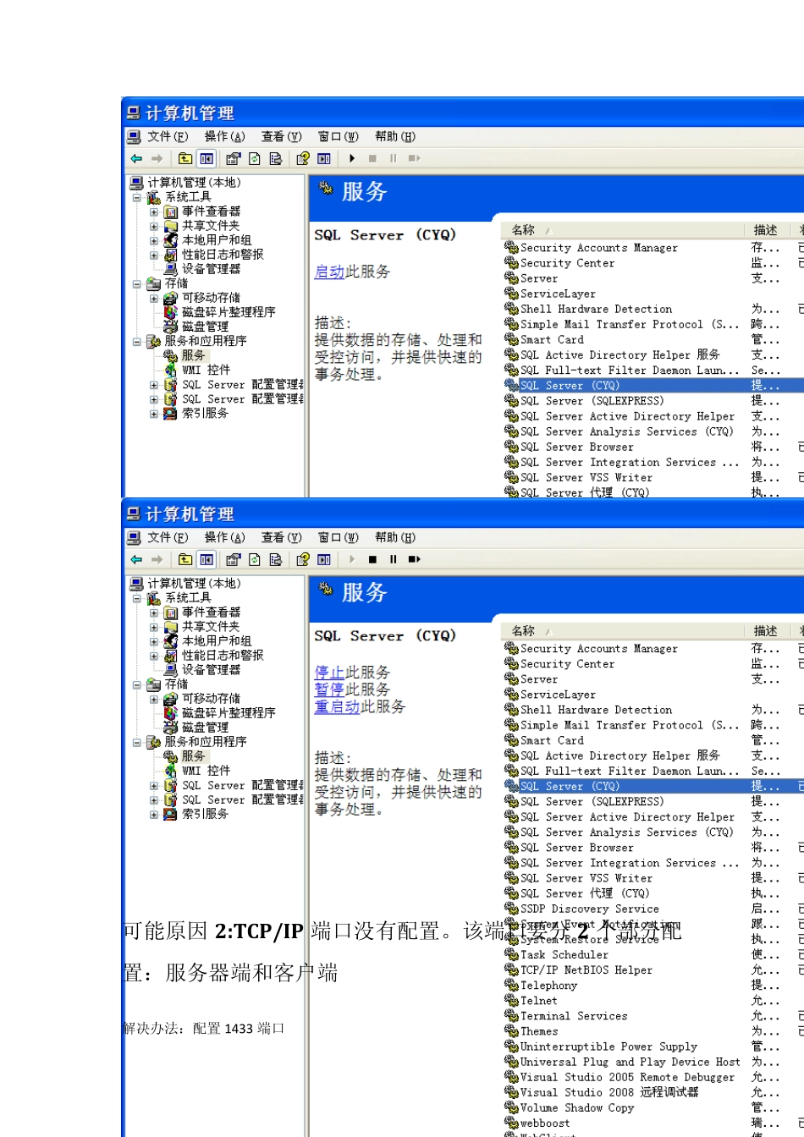Click Up One Level icon in lower window
Screen dimensions: 804x1137
click(x=184, y=559)
